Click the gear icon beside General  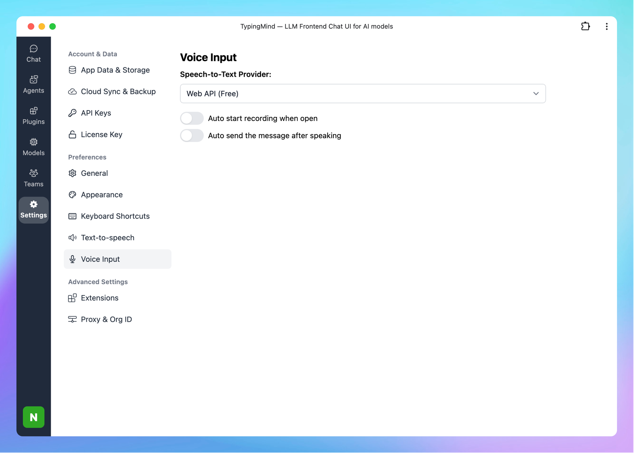[72, 173]
